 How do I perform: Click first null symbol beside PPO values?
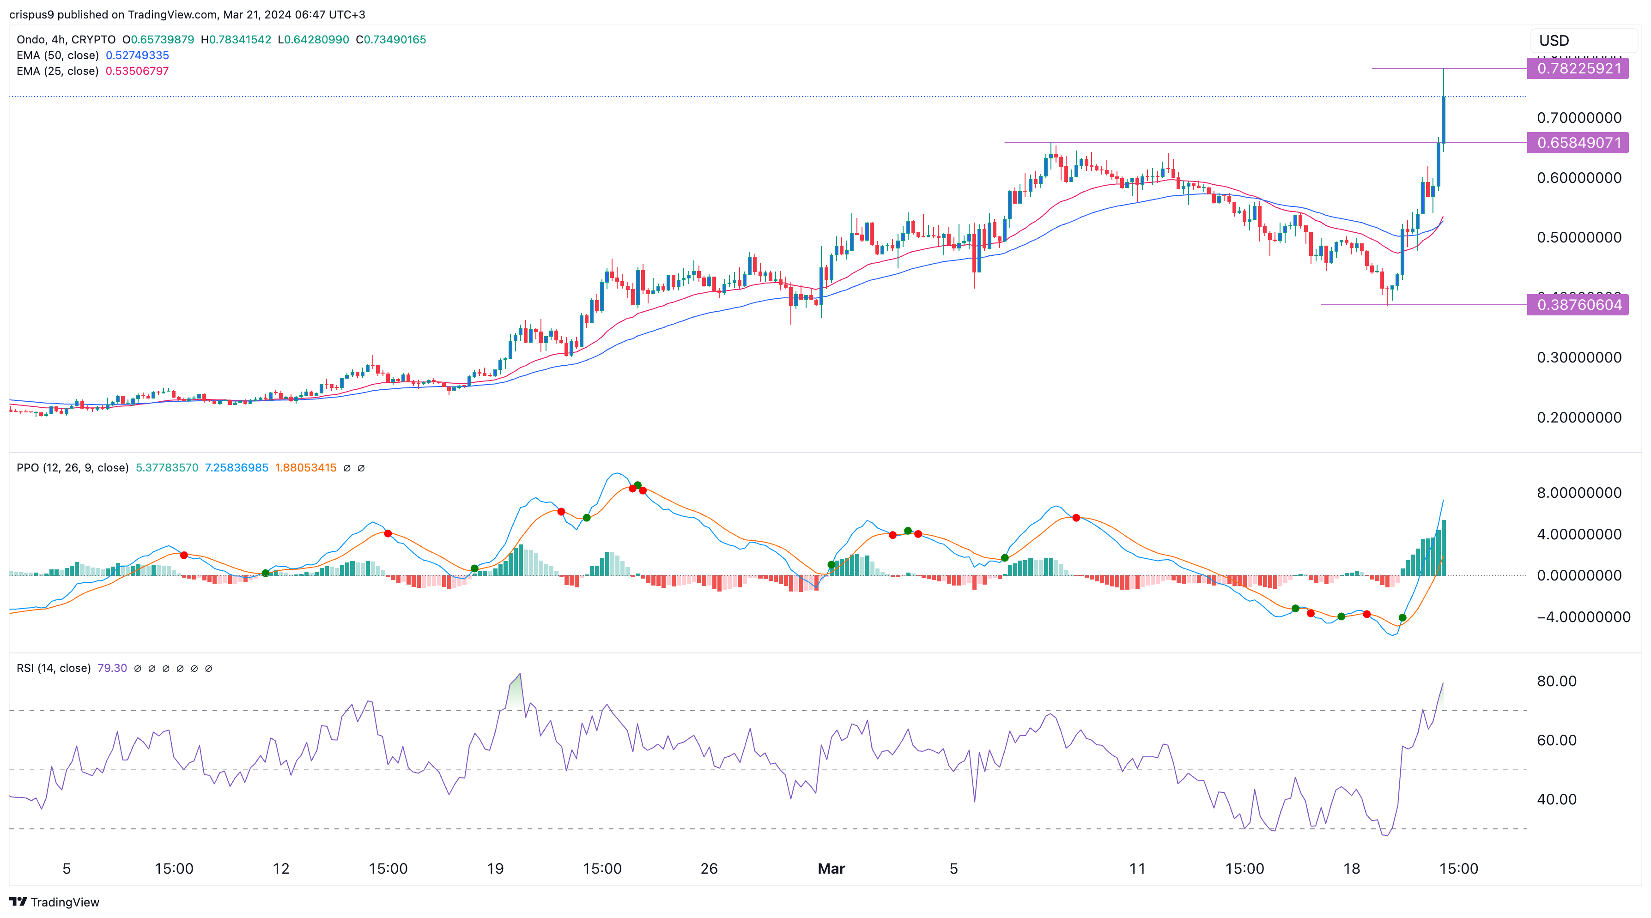347,468
